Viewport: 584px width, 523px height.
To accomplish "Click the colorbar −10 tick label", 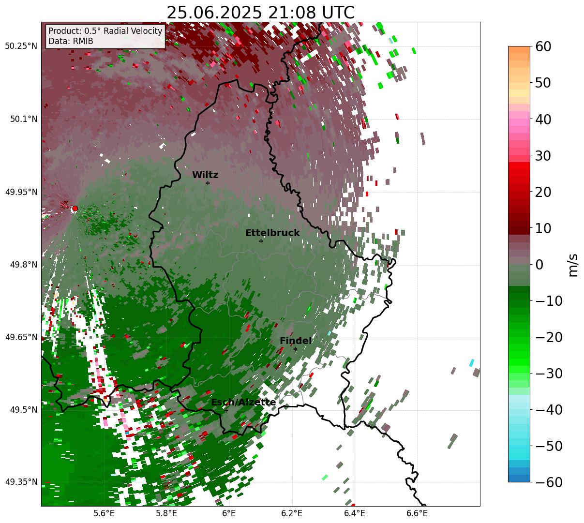I will tap(548, 301).
